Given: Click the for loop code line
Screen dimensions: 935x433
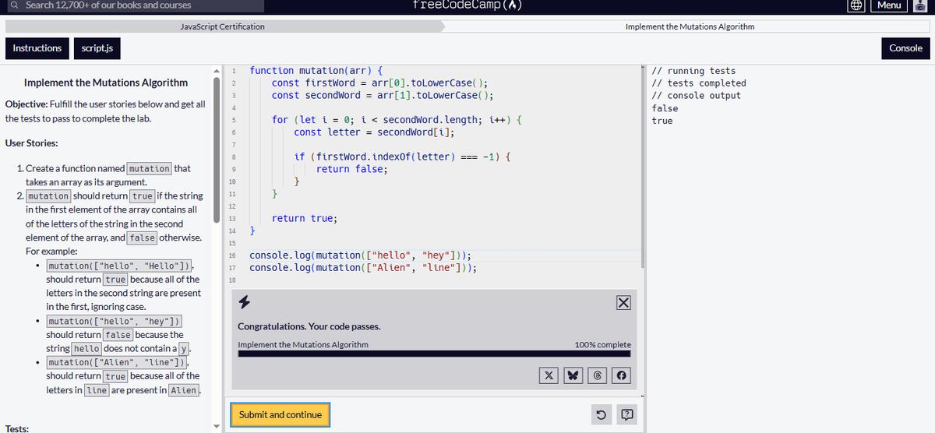Looking at the screenshot, I should tap(397, 121).
